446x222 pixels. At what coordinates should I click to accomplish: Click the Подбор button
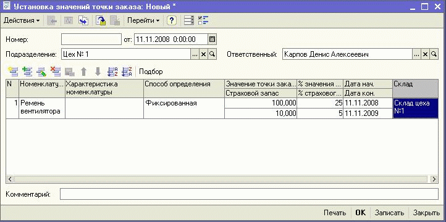coord(151,72)
